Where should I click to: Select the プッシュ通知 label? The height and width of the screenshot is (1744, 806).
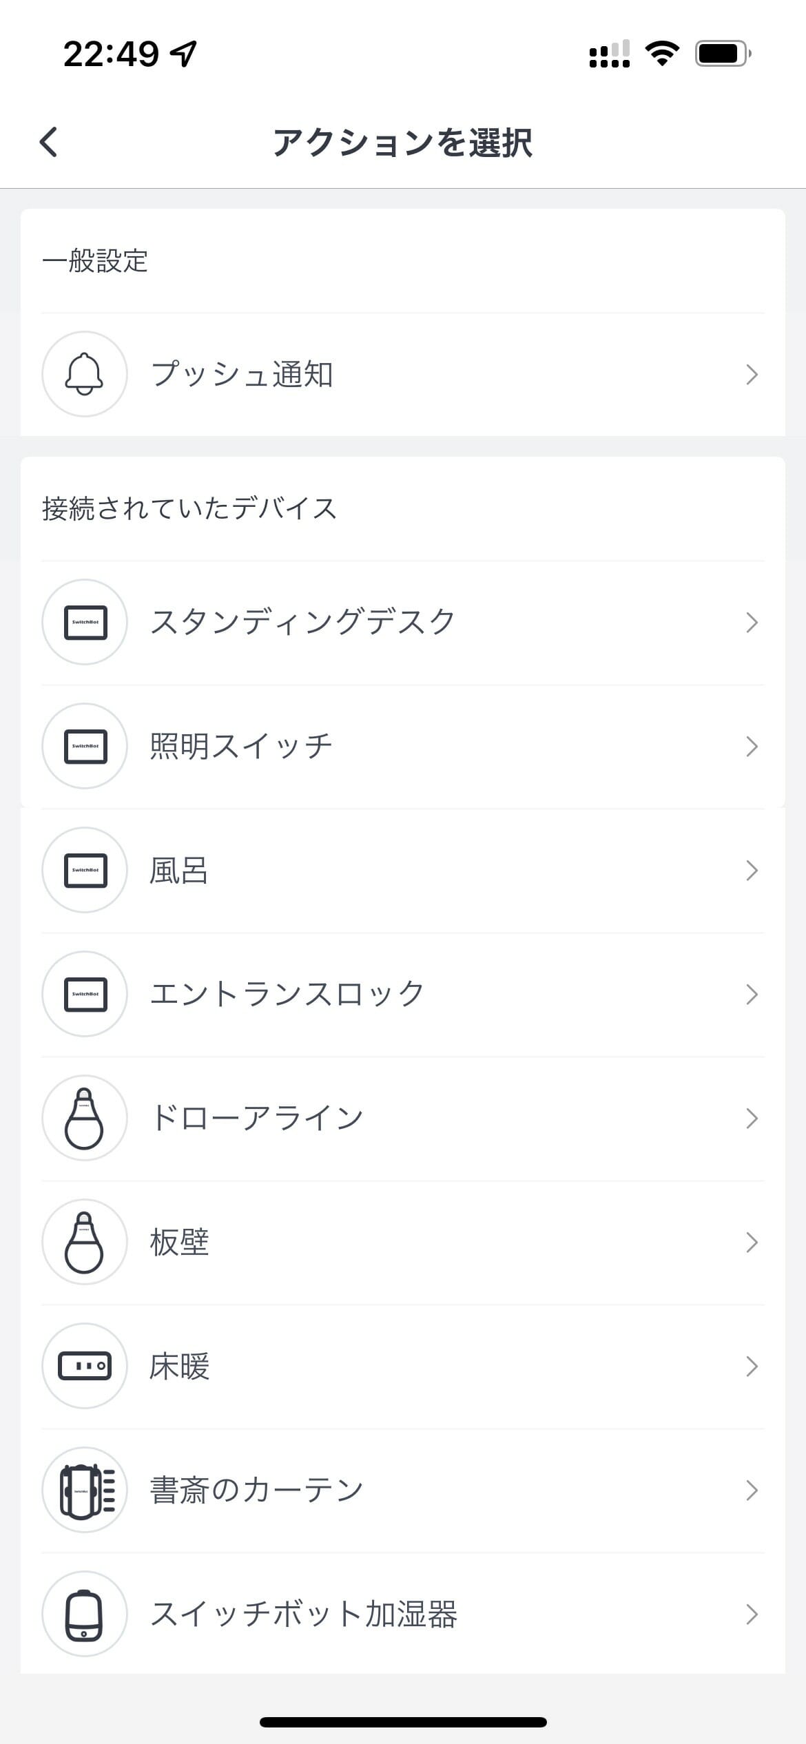(242, 375)
